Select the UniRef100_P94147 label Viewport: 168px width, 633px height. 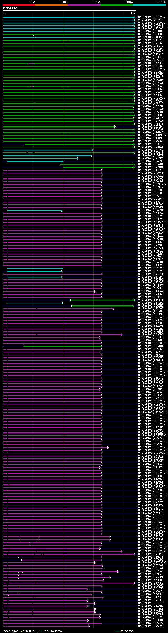[151, 554]
